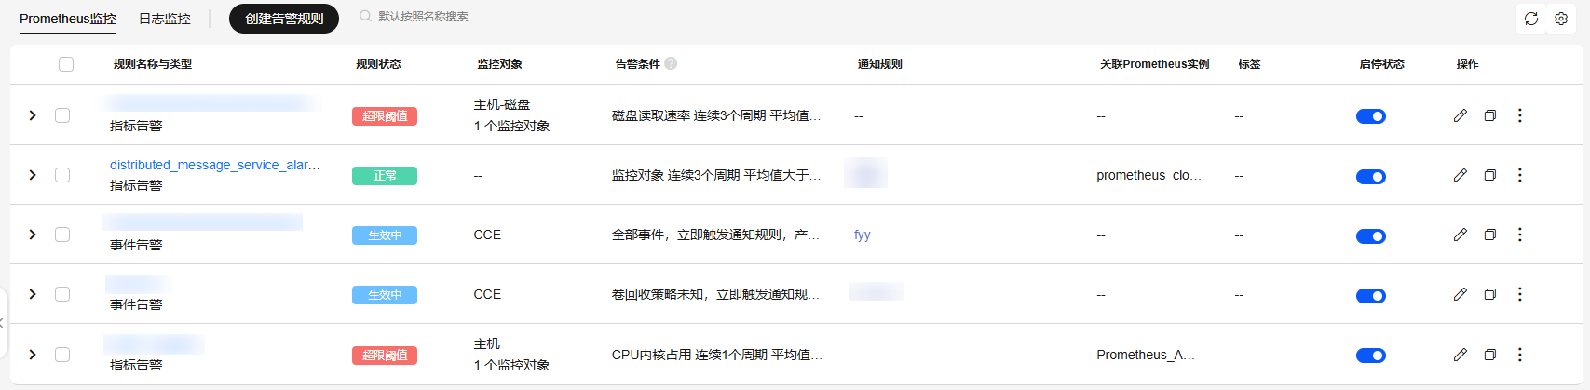
Task: Toggle off the 卷回收策略未知 event rule switch
Action: 1370,296
